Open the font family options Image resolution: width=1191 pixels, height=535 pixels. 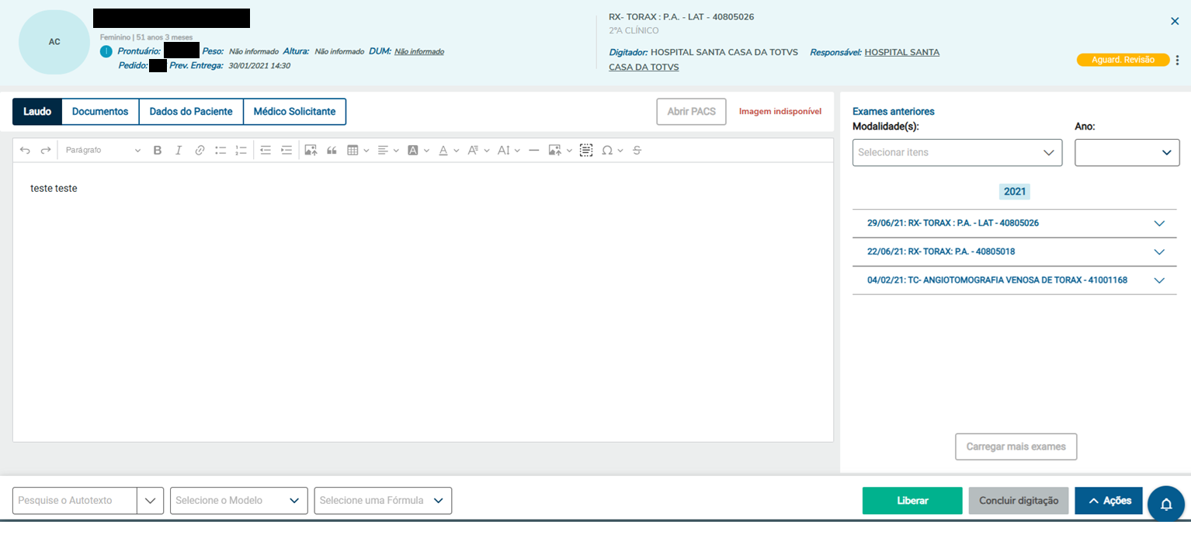click(478, 151)
